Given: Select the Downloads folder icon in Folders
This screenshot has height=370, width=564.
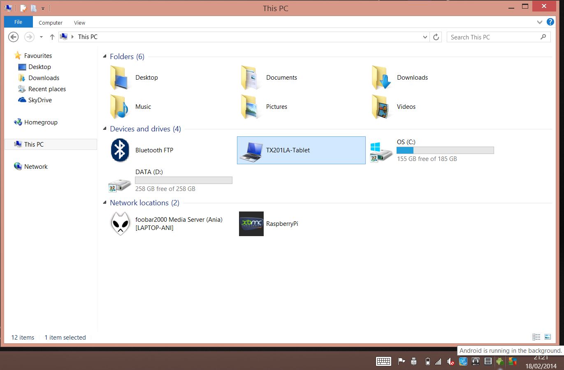Looking at the screenshot, I should [x=381, y=78].
